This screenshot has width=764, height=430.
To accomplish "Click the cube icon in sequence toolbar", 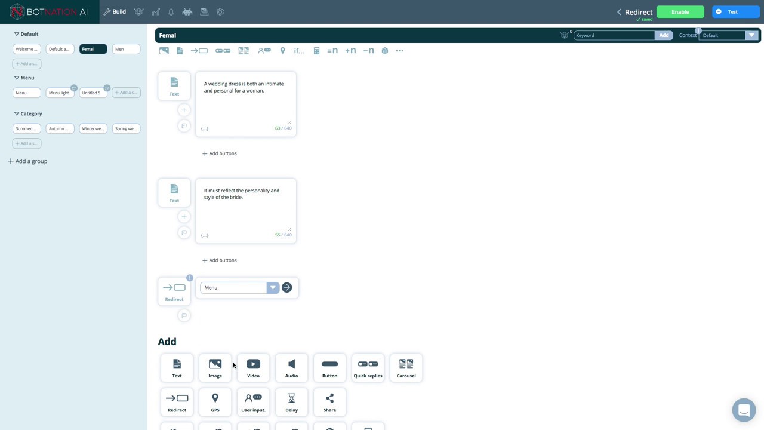I will coord(385,51).
